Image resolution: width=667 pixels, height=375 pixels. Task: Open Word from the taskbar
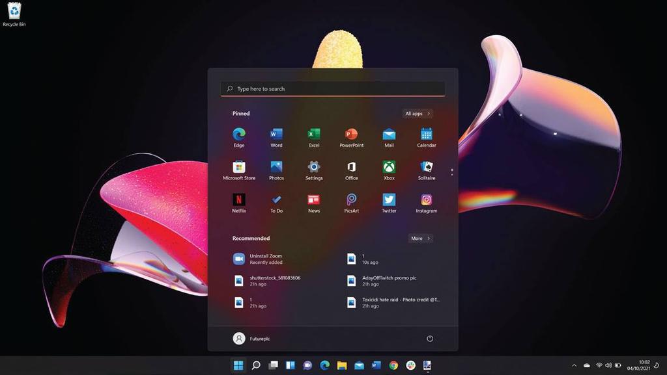click(x=376, y=365)
